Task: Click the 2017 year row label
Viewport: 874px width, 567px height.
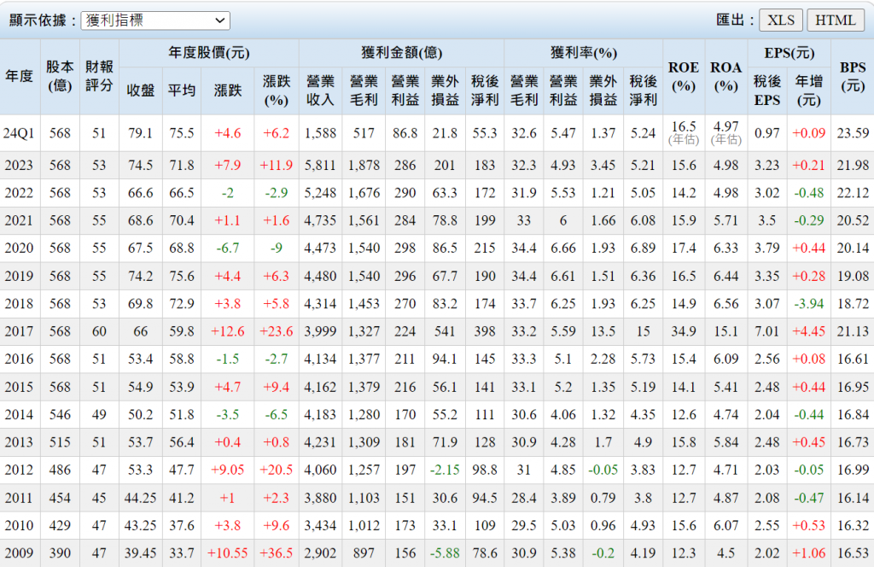Action: pos(20,332)
